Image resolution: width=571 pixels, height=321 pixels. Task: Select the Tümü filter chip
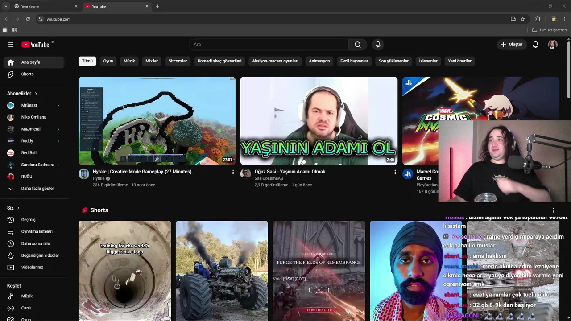click(x=87, y=61)
